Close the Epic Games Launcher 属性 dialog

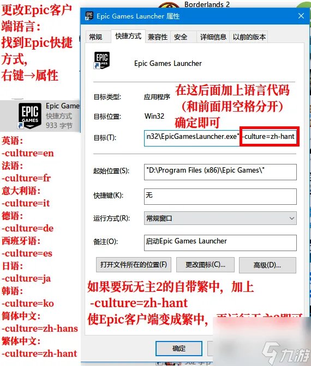(x=301, y=16)
